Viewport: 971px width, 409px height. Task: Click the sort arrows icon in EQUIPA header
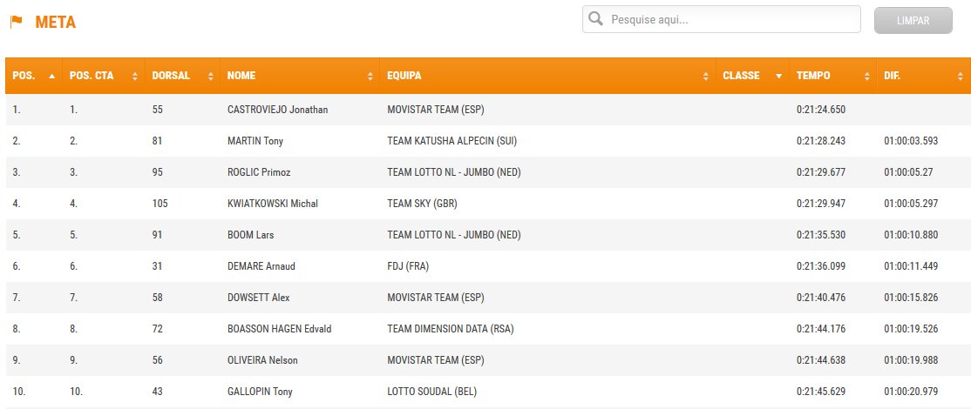(706, 77)
